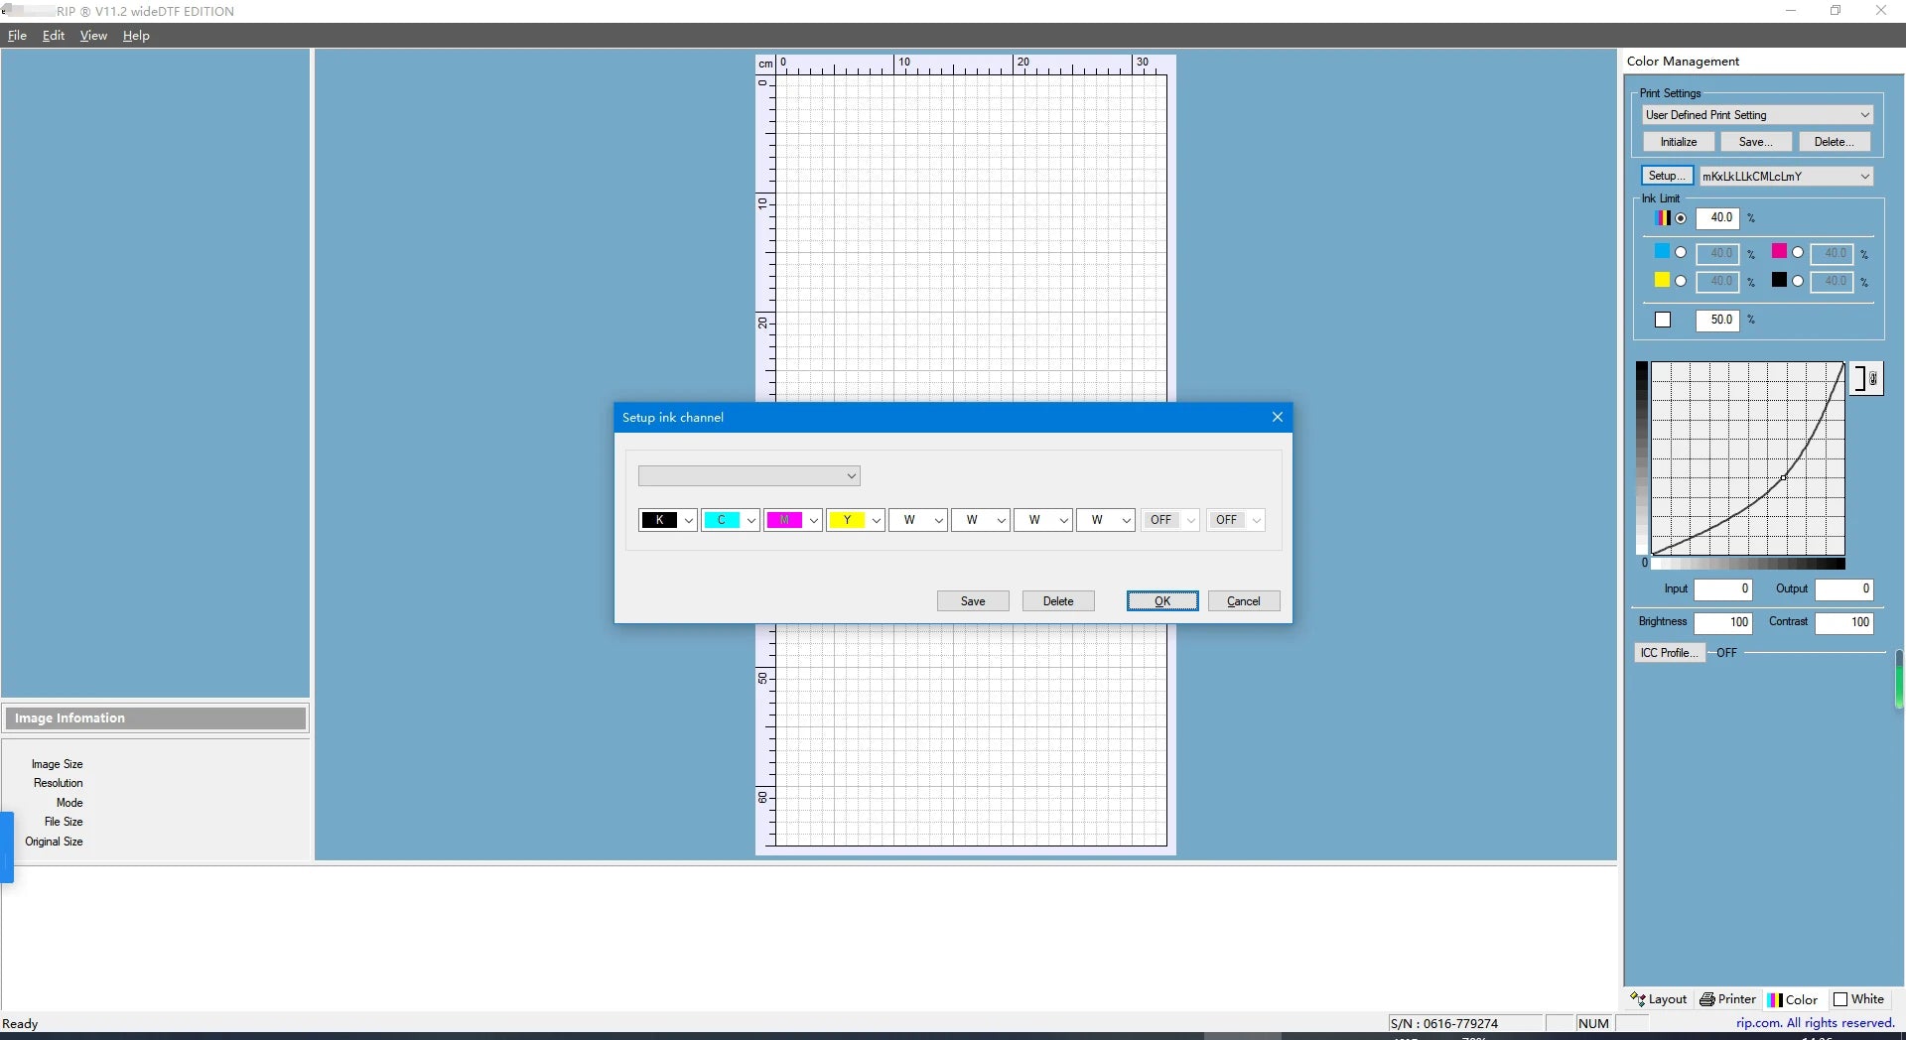Image resolution: width=1906 pixels, height=1040 pixels.
Task: Click the yellow Y channel swatch in the dialog
Action: coord(849,520)
